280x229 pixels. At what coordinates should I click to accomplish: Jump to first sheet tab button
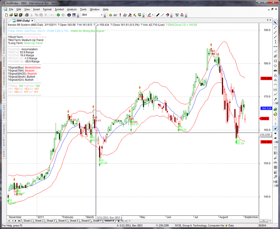pos(9,221)
